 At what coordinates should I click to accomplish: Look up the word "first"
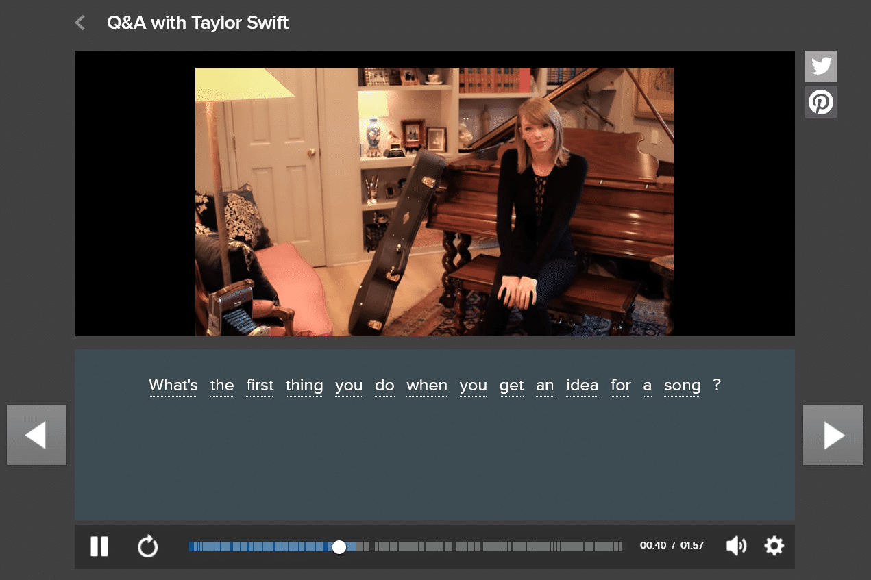tap(260, 386)
